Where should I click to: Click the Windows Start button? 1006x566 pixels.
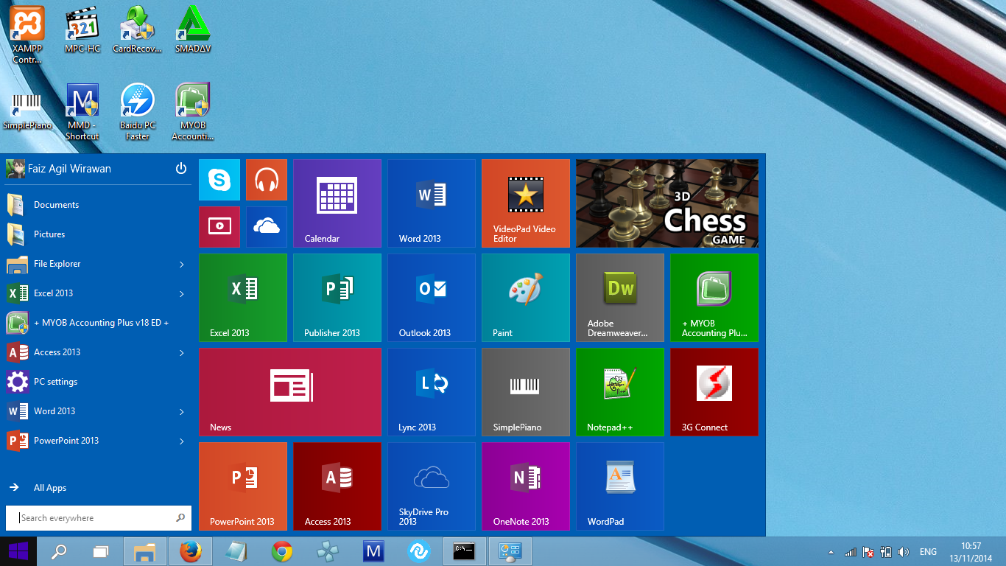pos(18,551)
